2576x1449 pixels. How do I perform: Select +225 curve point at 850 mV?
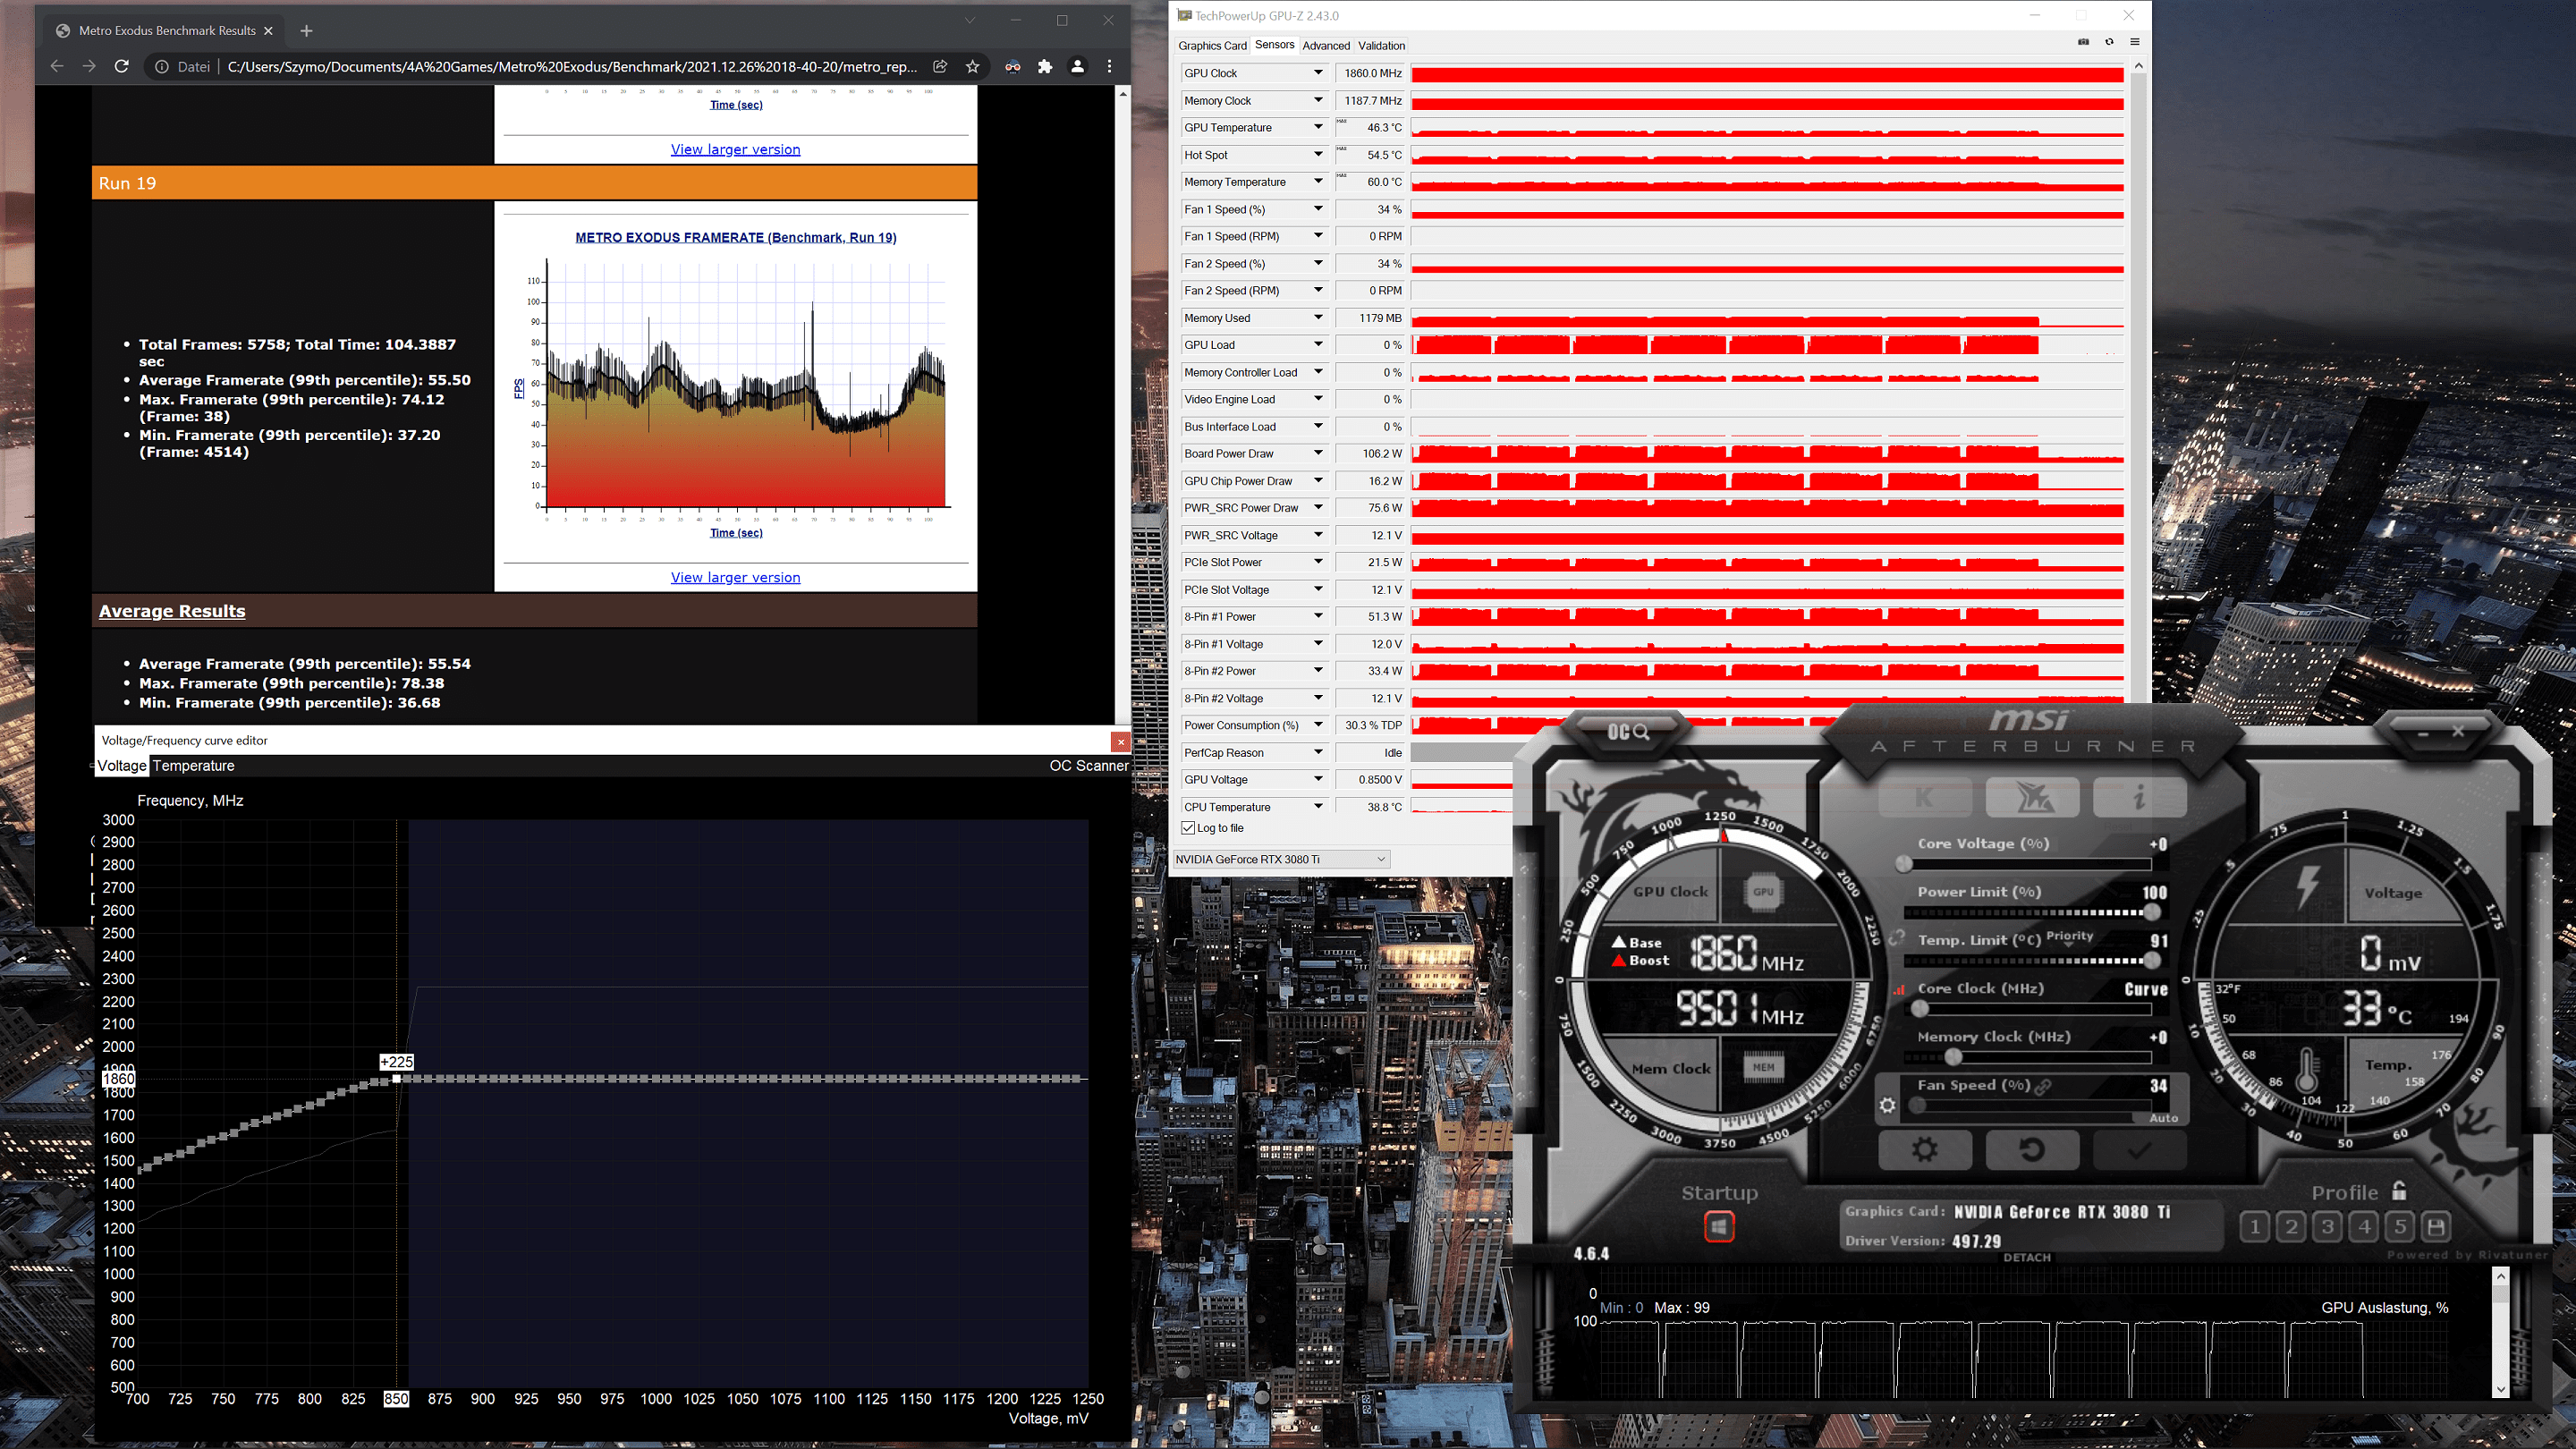click(x=396, y=1078)
